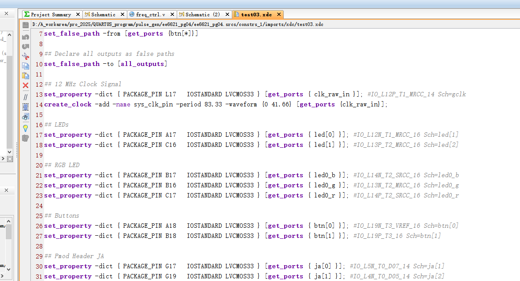Click 'led0_b' port name on line 21
This screenshot has height=281, width=520.
coord(324,175)
